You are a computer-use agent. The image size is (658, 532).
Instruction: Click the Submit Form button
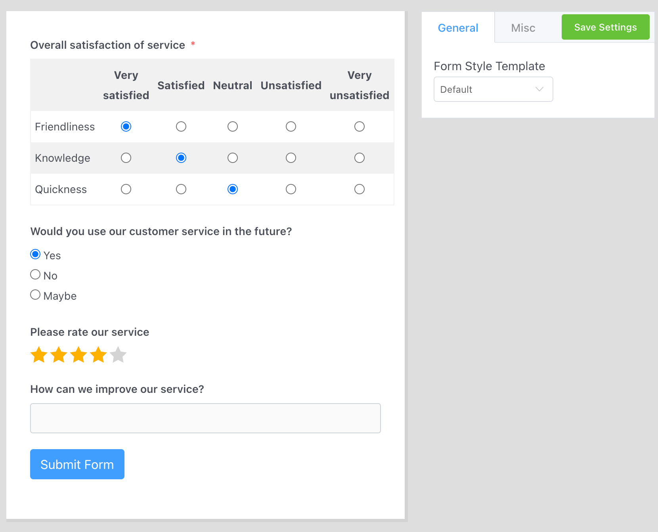click(x=77, y=464)
